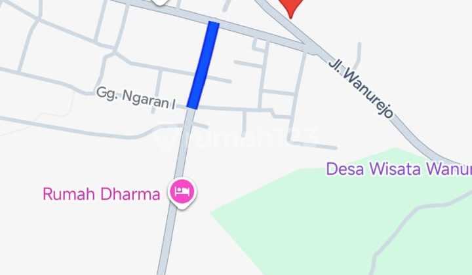Viewport: 472px width, 275px height.
Task: Click the faint watermark text at center
Action: click(x=236, y=137)
